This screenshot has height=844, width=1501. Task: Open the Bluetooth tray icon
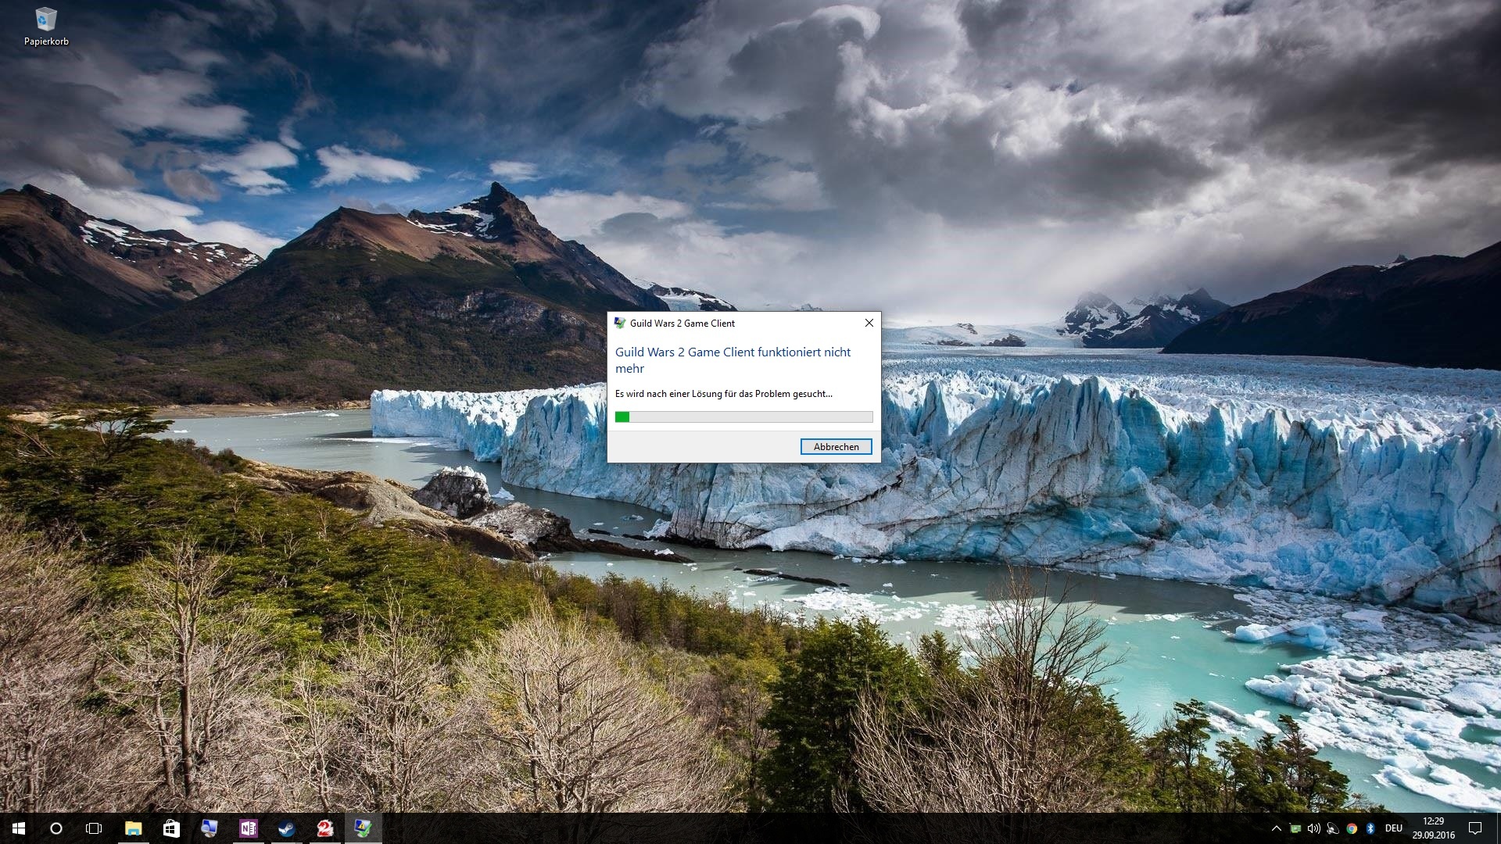pos(1370,828)
